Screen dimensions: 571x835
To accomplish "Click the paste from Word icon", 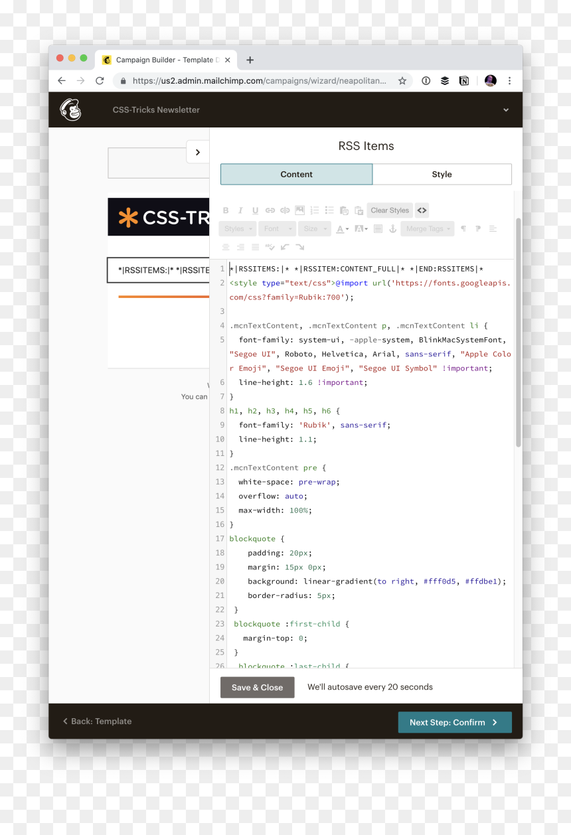I will pos(359,210).
